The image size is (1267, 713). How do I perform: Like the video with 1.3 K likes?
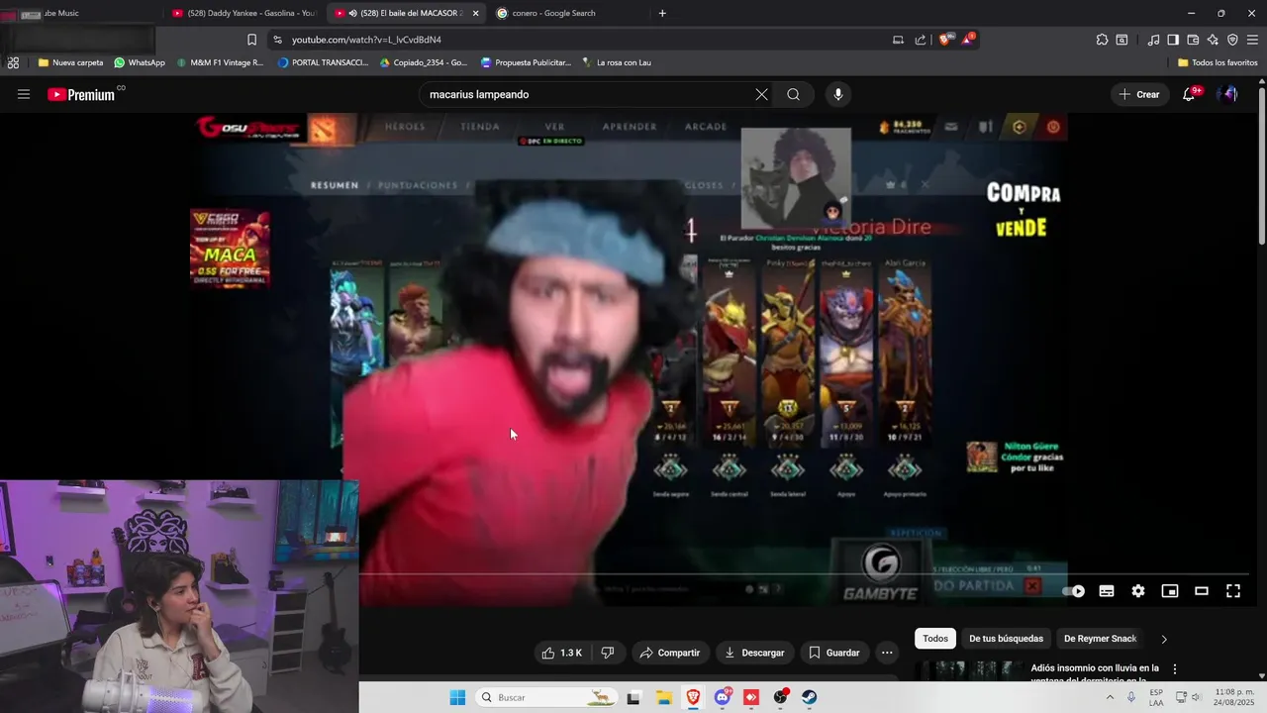(x=561, y=653)
